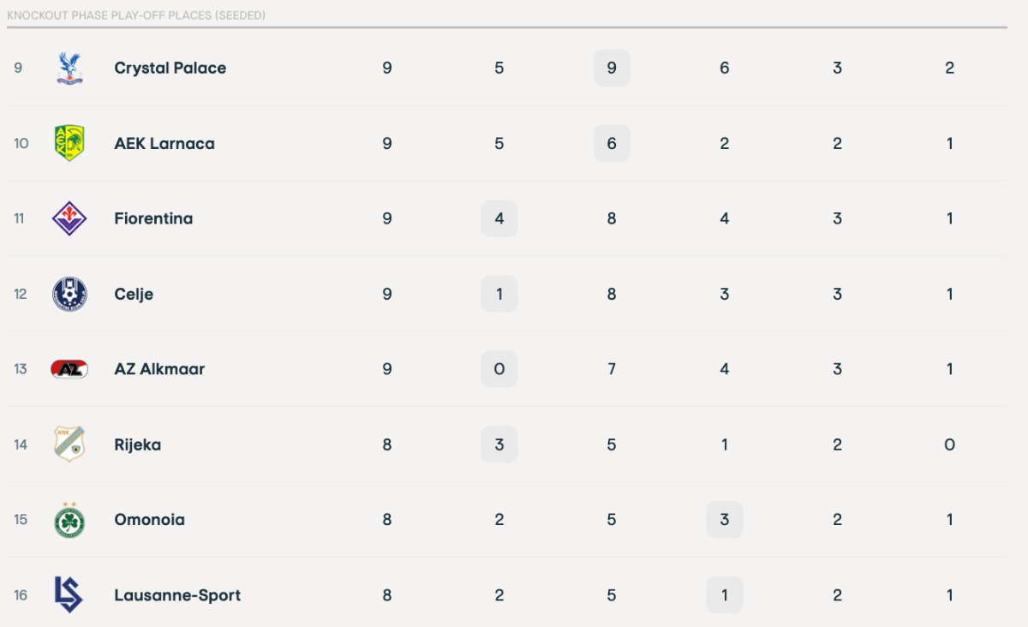The image size is (1028, 627).
Task: Go to the Lausanne-Sport team page
Action: [177, 595]
